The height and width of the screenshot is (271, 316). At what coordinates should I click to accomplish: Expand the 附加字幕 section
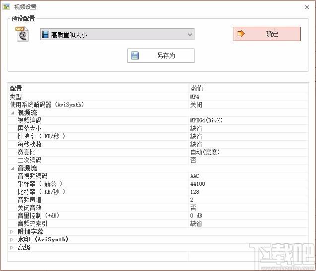point(12,232)
